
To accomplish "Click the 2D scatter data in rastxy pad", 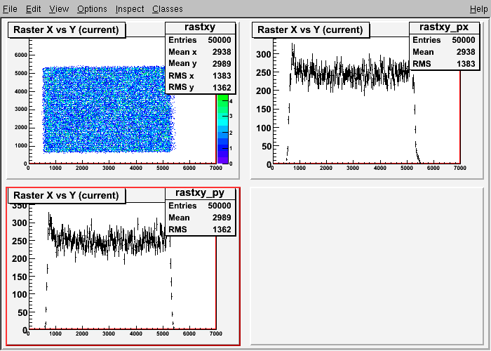I will coord(108,110).
